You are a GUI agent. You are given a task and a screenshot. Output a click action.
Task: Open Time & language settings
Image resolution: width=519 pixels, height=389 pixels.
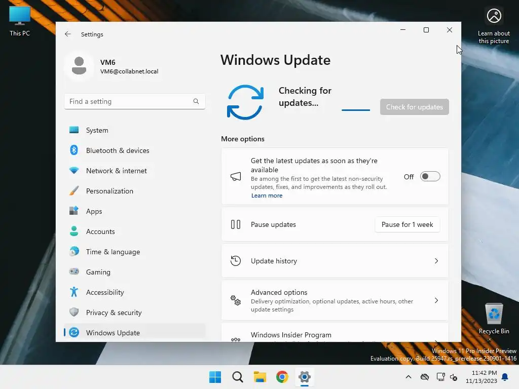point(135,252)
